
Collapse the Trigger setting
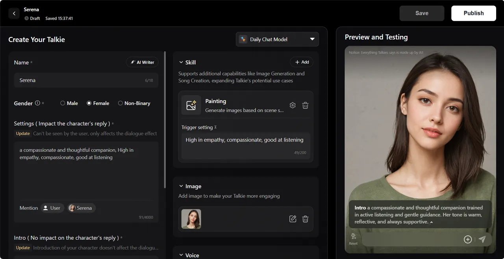tap(215, 127)
